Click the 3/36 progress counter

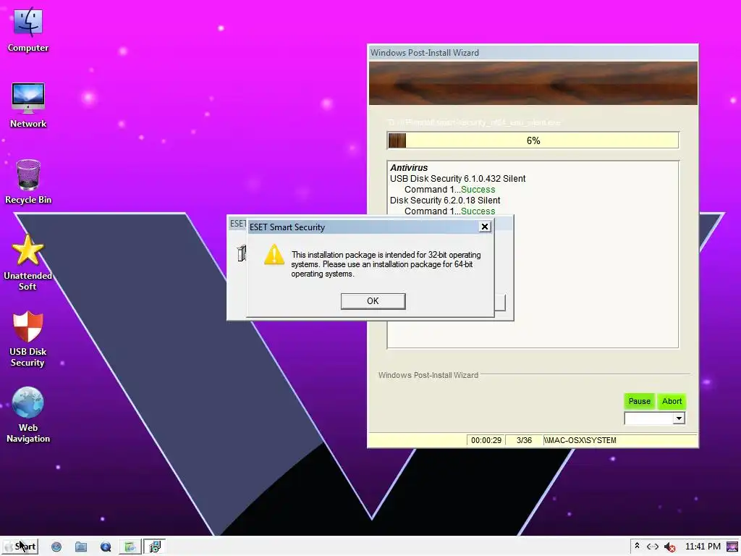pos(524,440)
